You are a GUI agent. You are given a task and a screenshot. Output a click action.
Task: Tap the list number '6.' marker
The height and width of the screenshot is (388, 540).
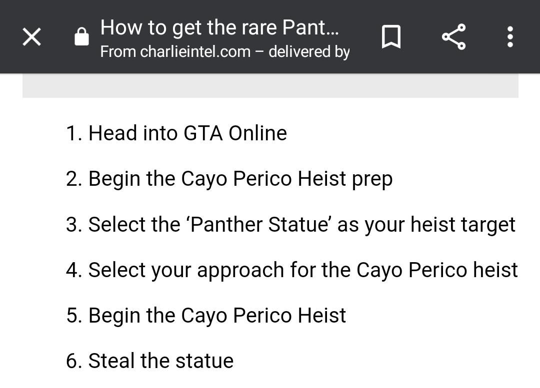tap(74, 361)
